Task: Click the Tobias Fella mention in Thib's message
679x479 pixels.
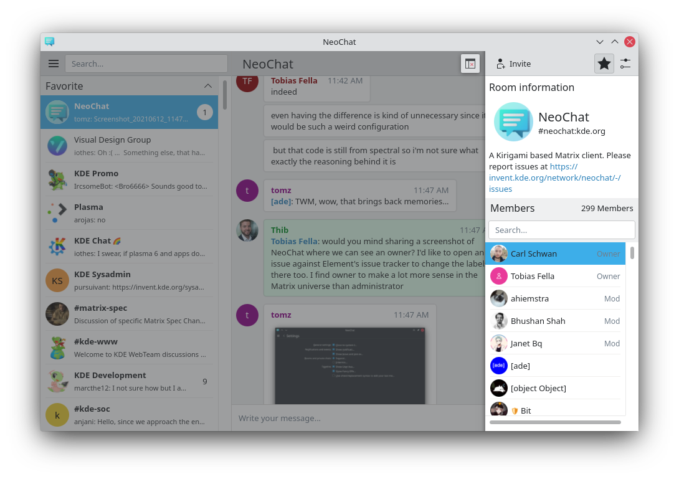Action: click(x=294, y=241)
